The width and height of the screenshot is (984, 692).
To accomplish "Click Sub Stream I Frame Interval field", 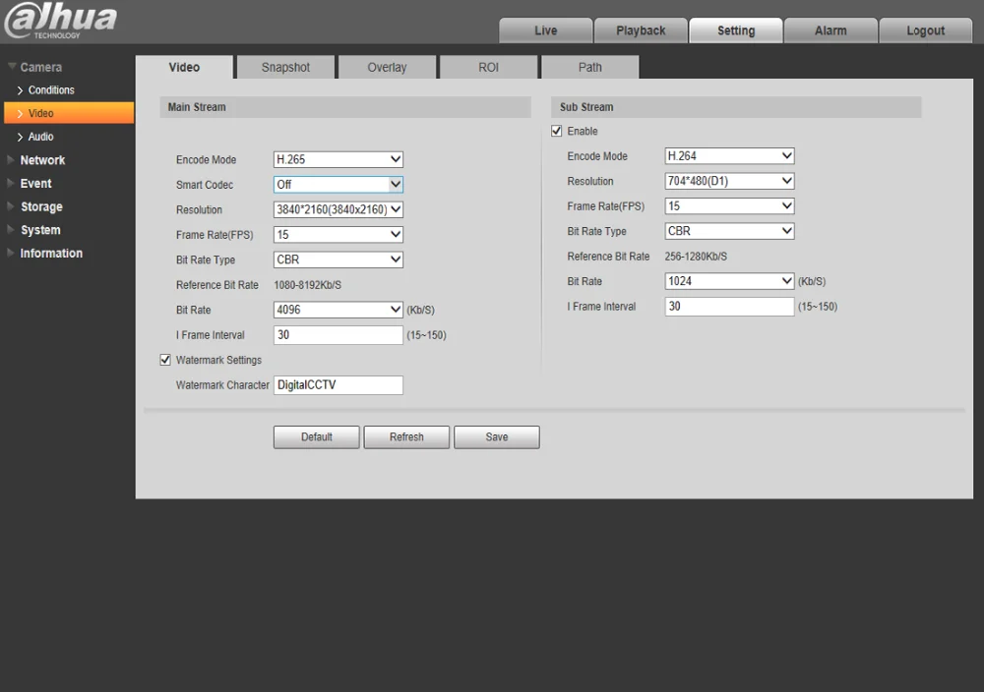I will click(x=729, y=307).
